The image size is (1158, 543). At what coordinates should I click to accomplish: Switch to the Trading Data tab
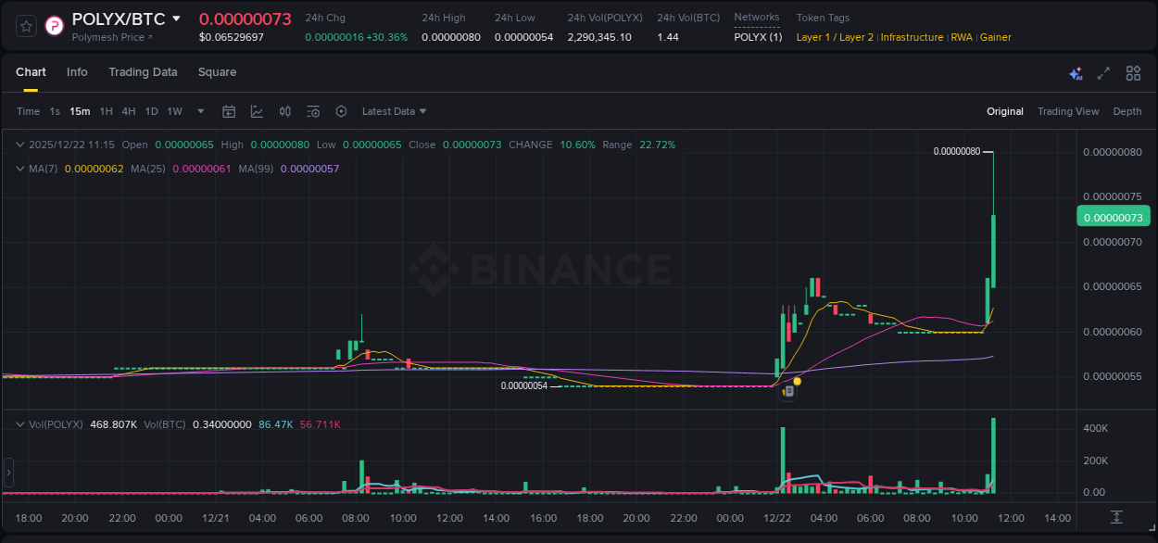tap(143, 72)
